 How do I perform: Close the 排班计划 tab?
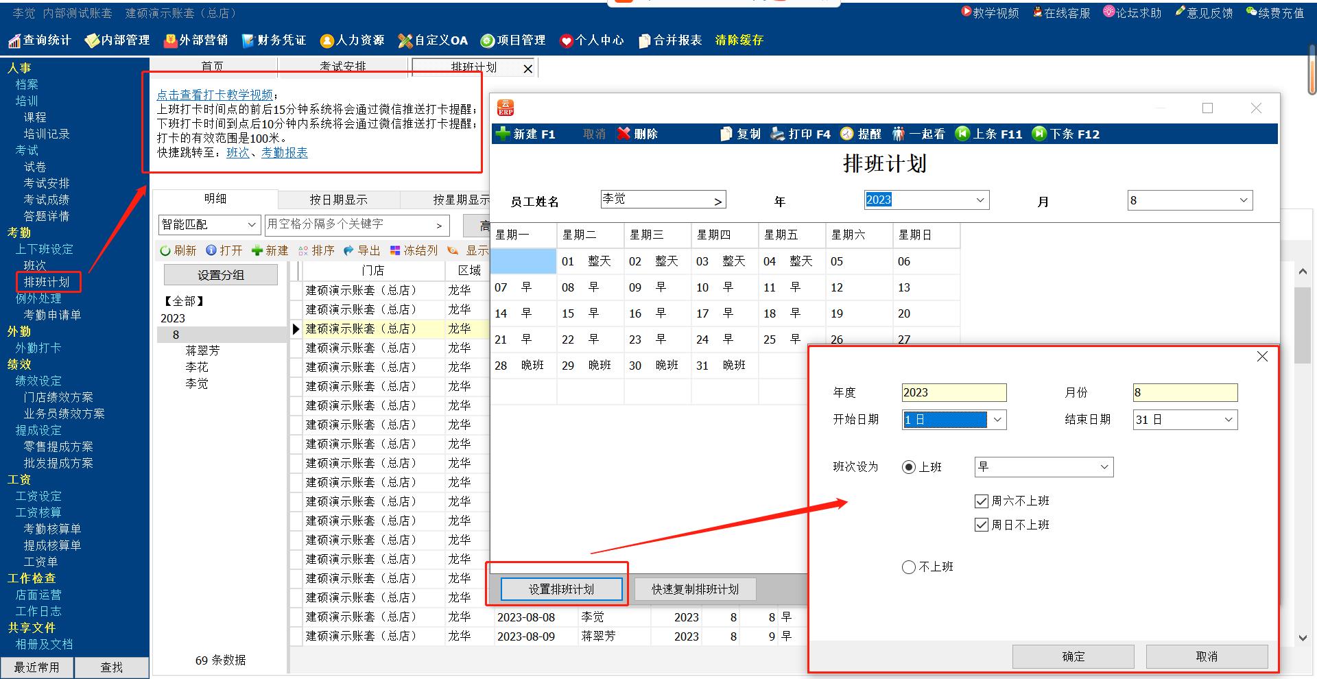click(527, 69)
